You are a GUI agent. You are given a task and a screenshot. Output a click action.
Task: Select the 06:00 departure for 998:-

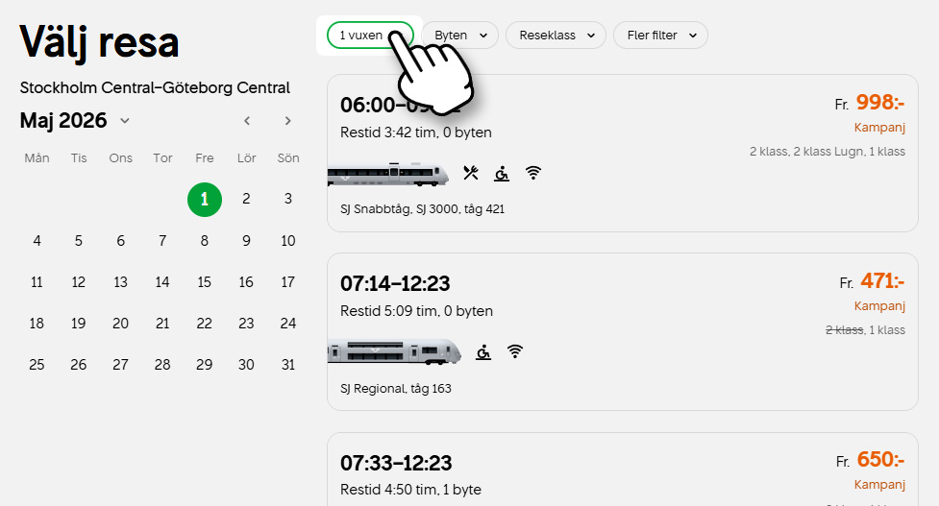[x=623, y=153]
